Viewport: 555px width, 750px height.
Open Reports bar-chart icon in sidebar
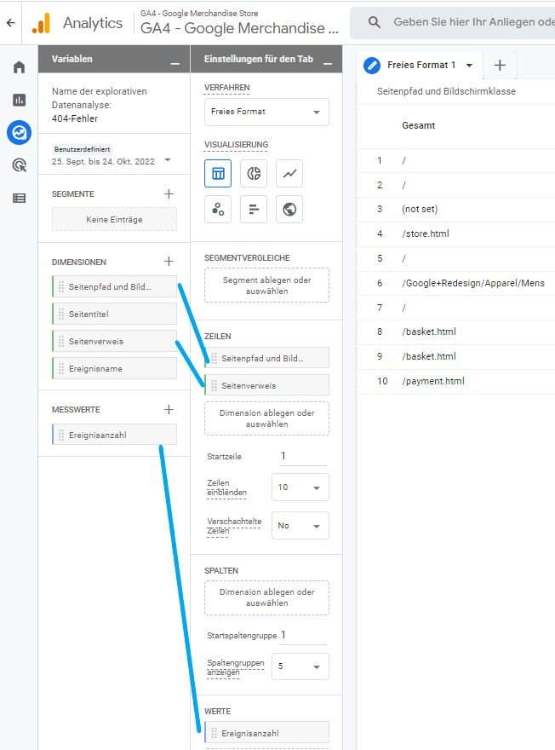pyautogui.click(x=19, y=100)
